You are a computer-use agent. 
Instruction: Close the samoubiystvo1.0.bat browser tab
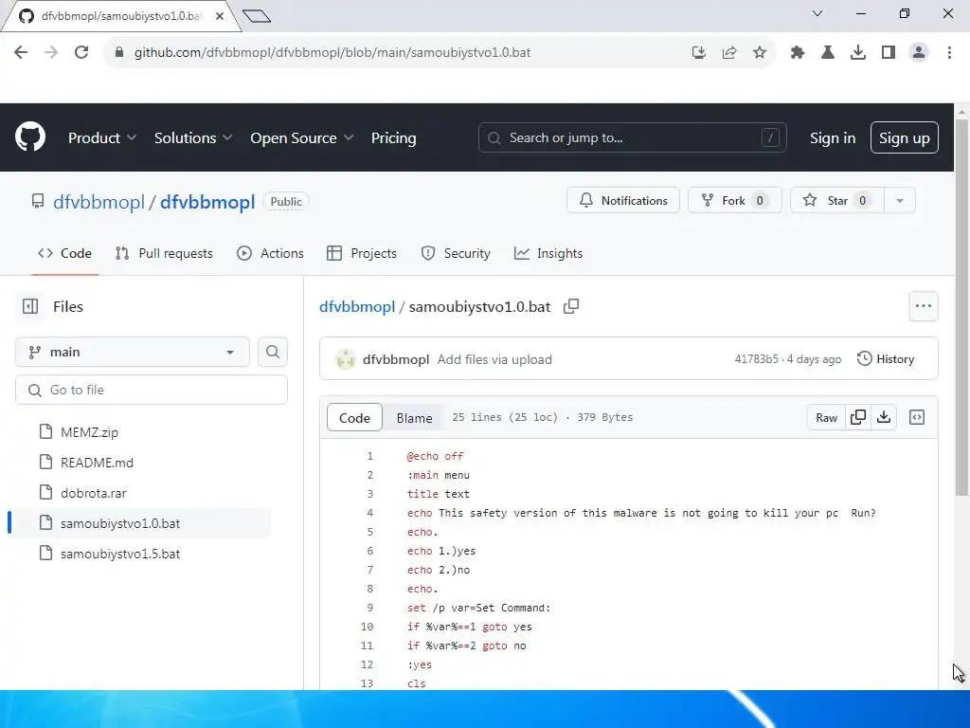click(x=220, y=16)
